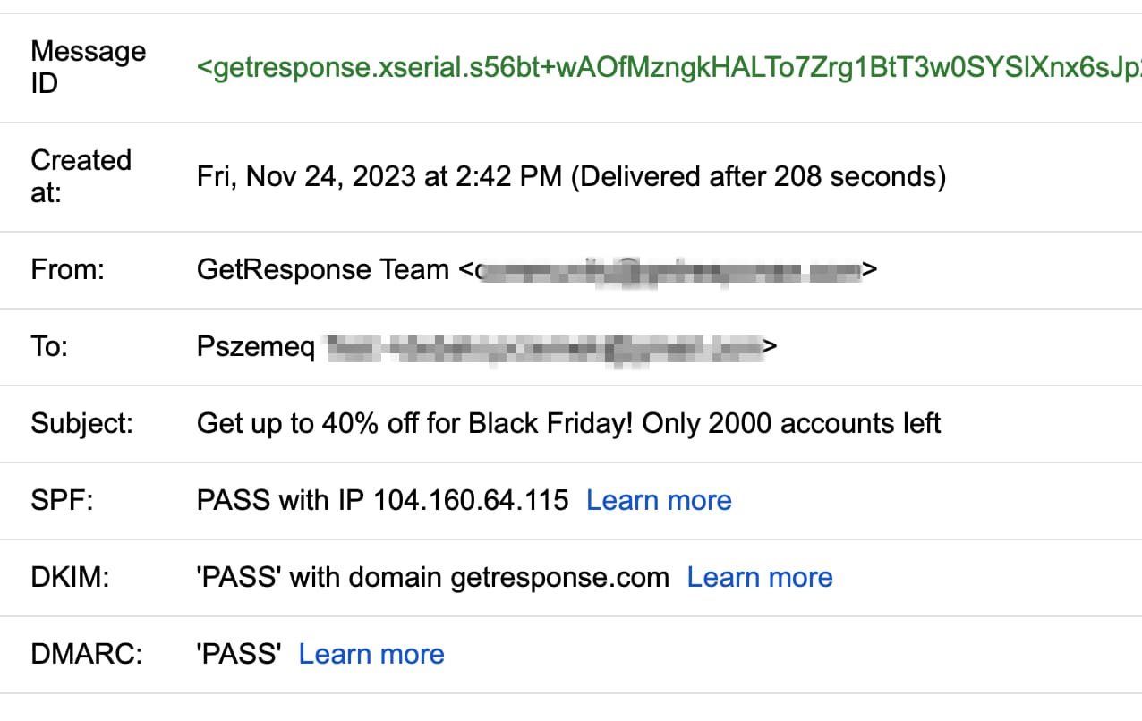Click Learn more next to DMARC
Viewport: 1142px width, 721px height.
click(x=371, y=654)
